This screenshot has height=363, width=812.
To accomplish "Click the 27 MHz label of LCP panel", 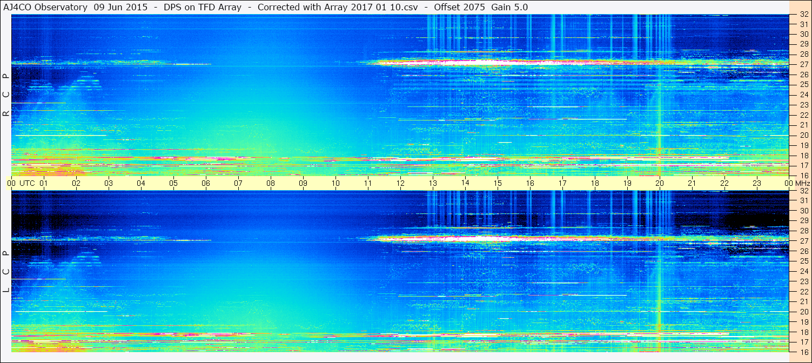I will click(x=803, y=241).
